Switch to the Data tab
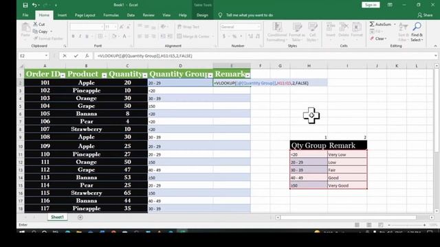Image resolution: width=440 pixels, height=247 pixels. coord(131,15)
